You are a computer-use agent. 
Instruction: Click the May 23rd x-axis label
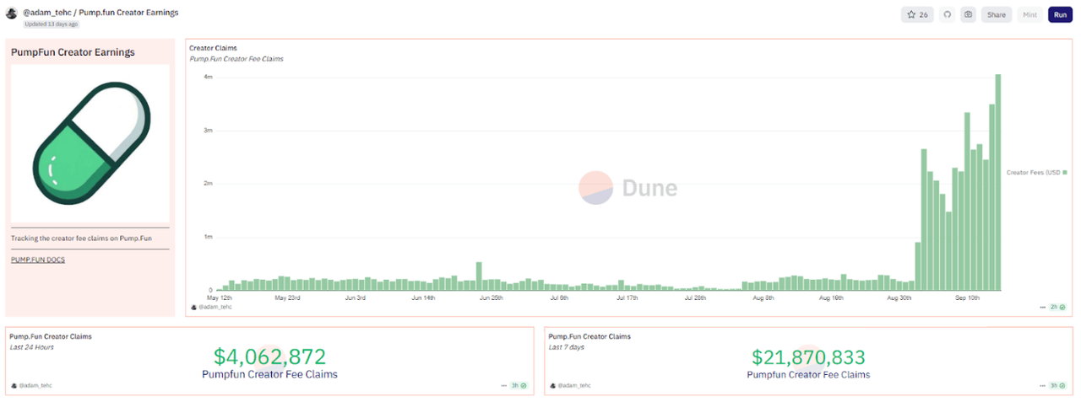coord(288,297)
